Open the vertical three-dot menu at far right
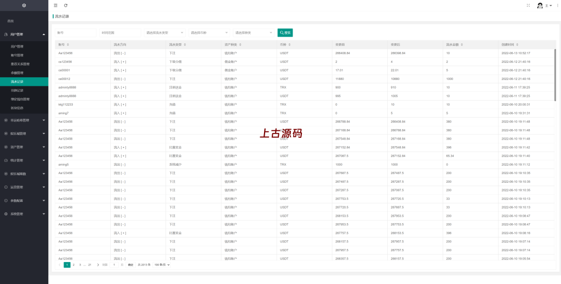Image resolution: width=561 pixels, height=284 pixels. pyautogui.click(x=558, y=5)
